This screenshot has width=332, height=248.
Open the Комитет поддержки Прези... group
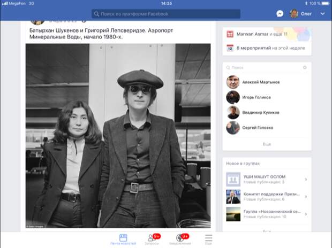tap(267, 197)
